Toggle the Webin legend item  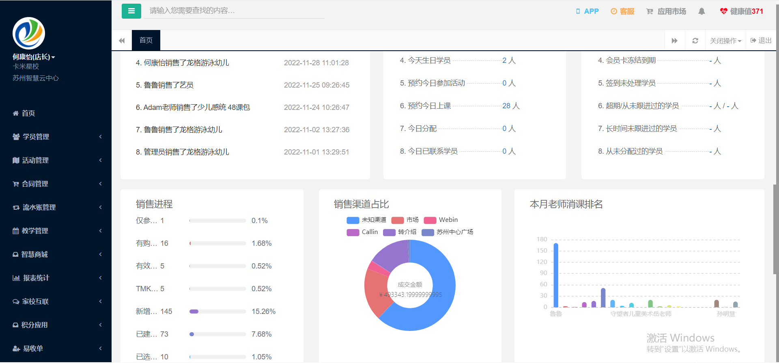coord(441,220)
